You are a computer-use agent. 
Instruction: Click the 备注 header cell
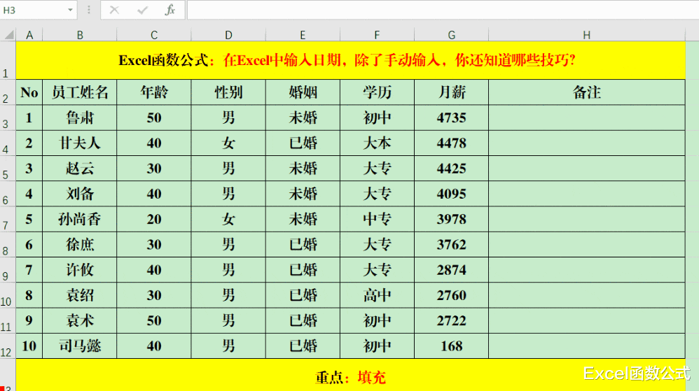tap(587, 92)
